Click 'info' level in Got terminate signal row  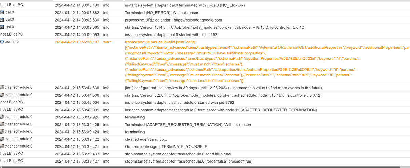[x=106, y=146]
